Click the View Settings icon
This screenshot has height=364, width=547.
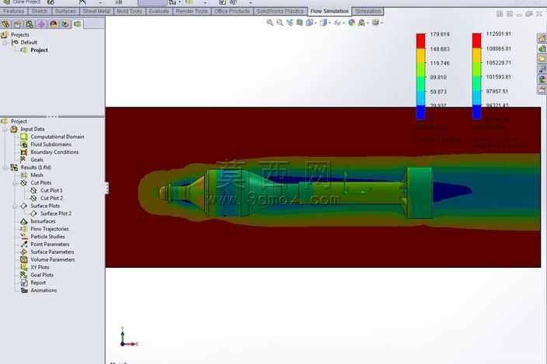375,23
